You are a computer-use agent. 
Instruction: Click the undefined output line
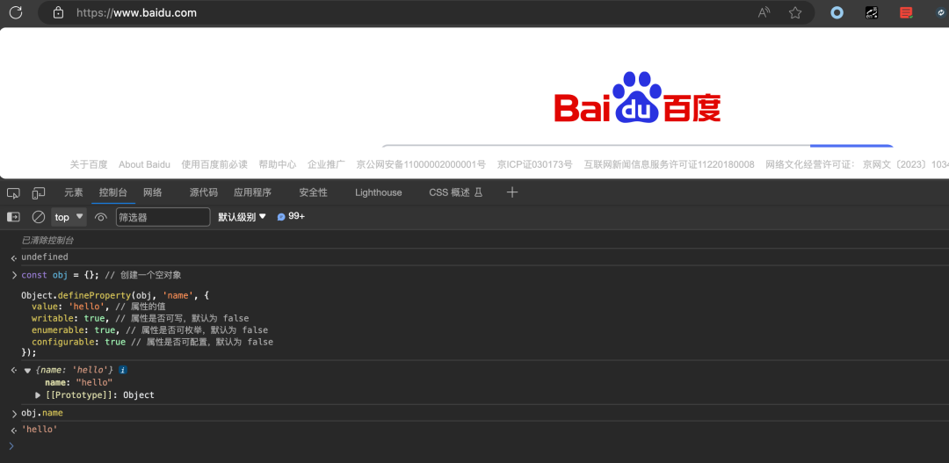tap(45, 257)
